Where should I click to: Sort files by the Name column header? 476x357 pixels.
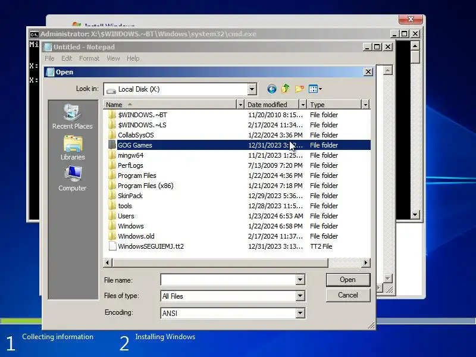pyautogui.click(x=170, y=105)
